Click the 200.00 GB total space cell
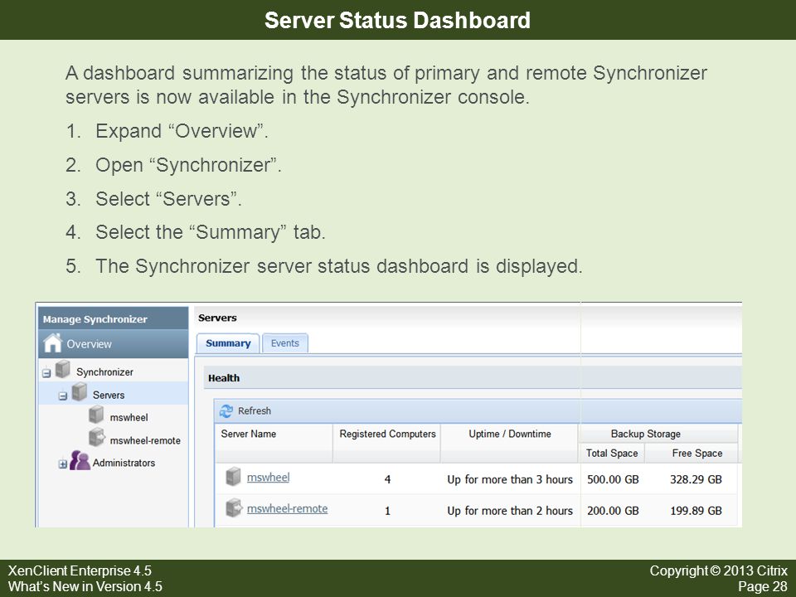The image size is (796, 597). [x=613, y=512]
